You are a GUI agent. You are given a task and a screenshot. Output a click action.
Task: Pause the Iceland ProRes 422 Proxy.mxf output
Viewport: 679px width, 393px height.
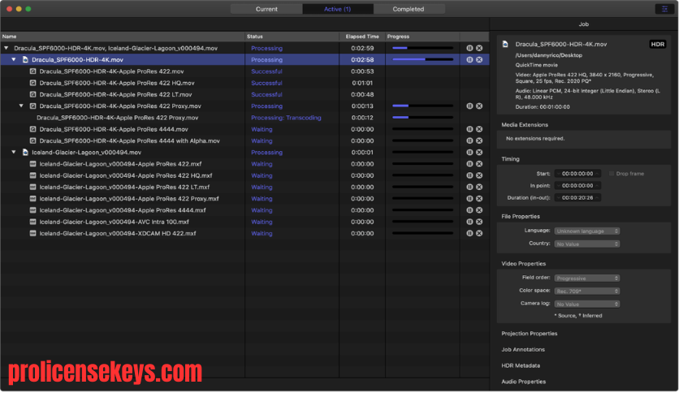point(469,199)
